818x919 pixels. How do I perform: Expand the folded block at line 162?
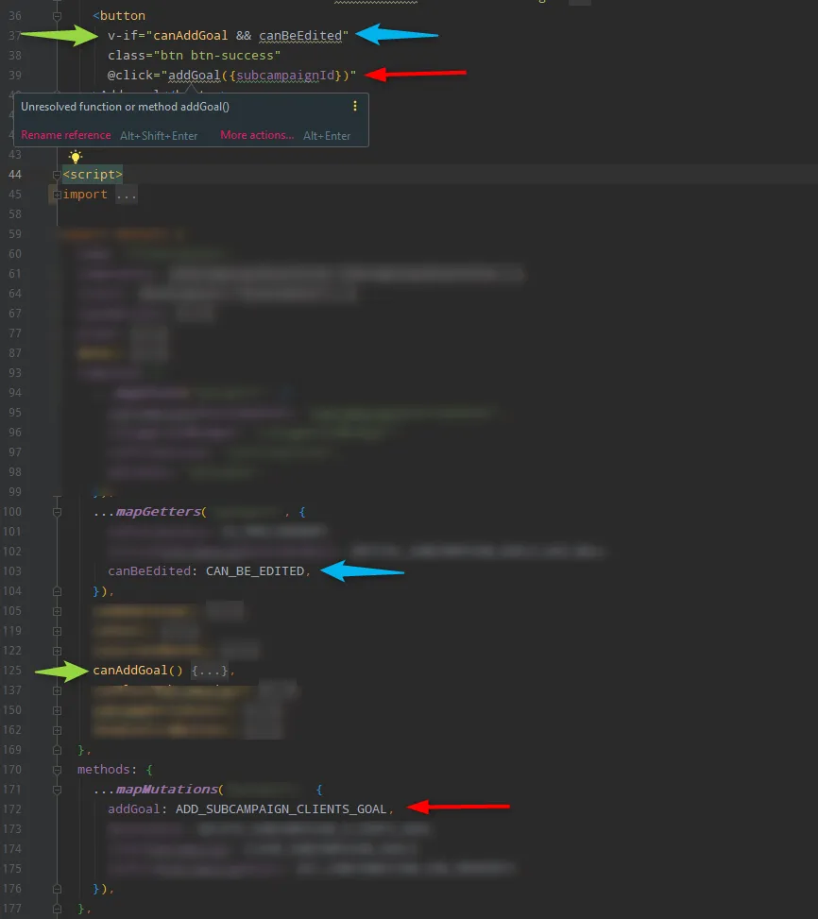click(x=57, y=730)
